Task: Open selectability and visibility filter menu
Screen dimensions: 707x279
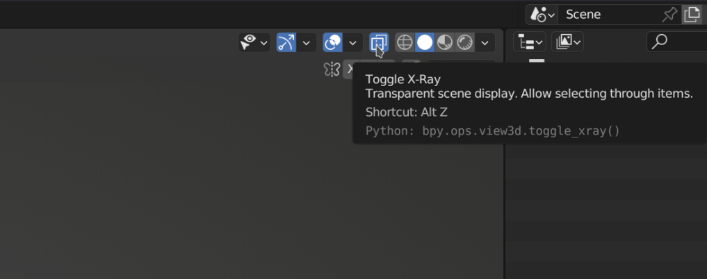Action: pos(254,43)
